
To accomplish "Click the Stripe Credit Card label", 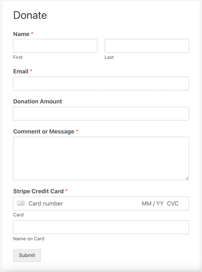I will 38,191.
